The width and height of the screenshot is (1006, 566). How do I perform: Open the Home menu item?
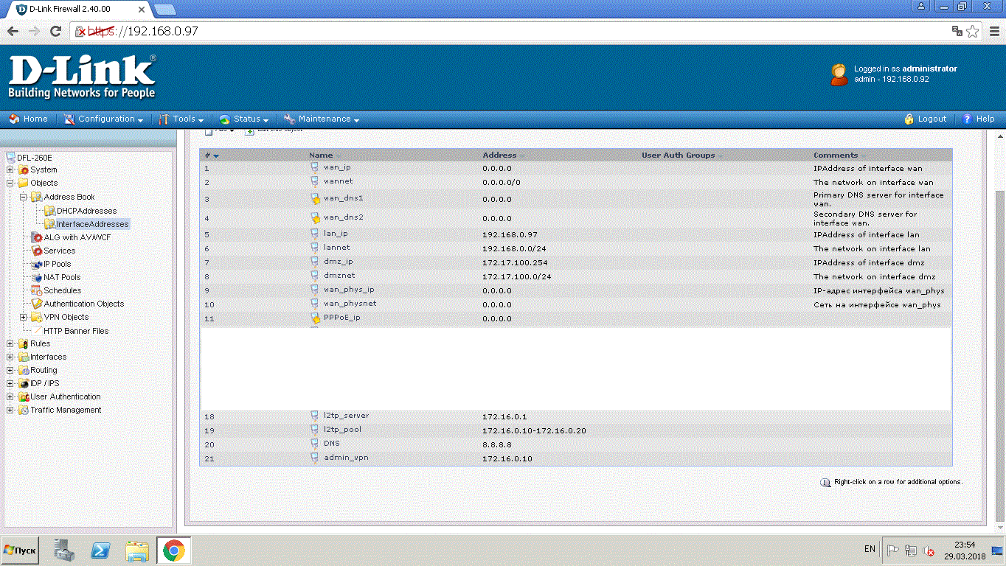tap(28, 119)
